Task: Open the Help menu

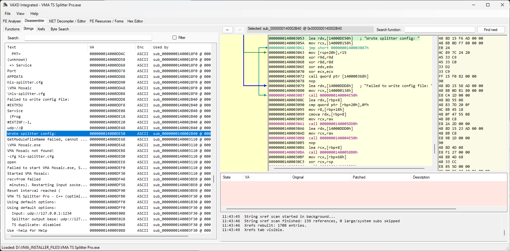Action: pyautogui.click(x=34, y=14)
